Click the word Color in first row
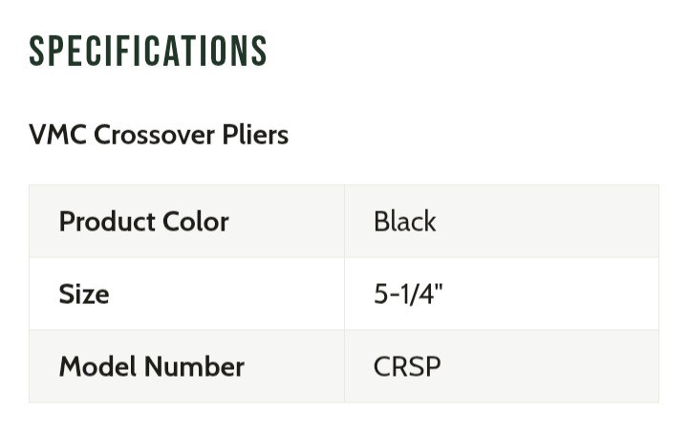The image size is (688, 435). pos(196,221)
